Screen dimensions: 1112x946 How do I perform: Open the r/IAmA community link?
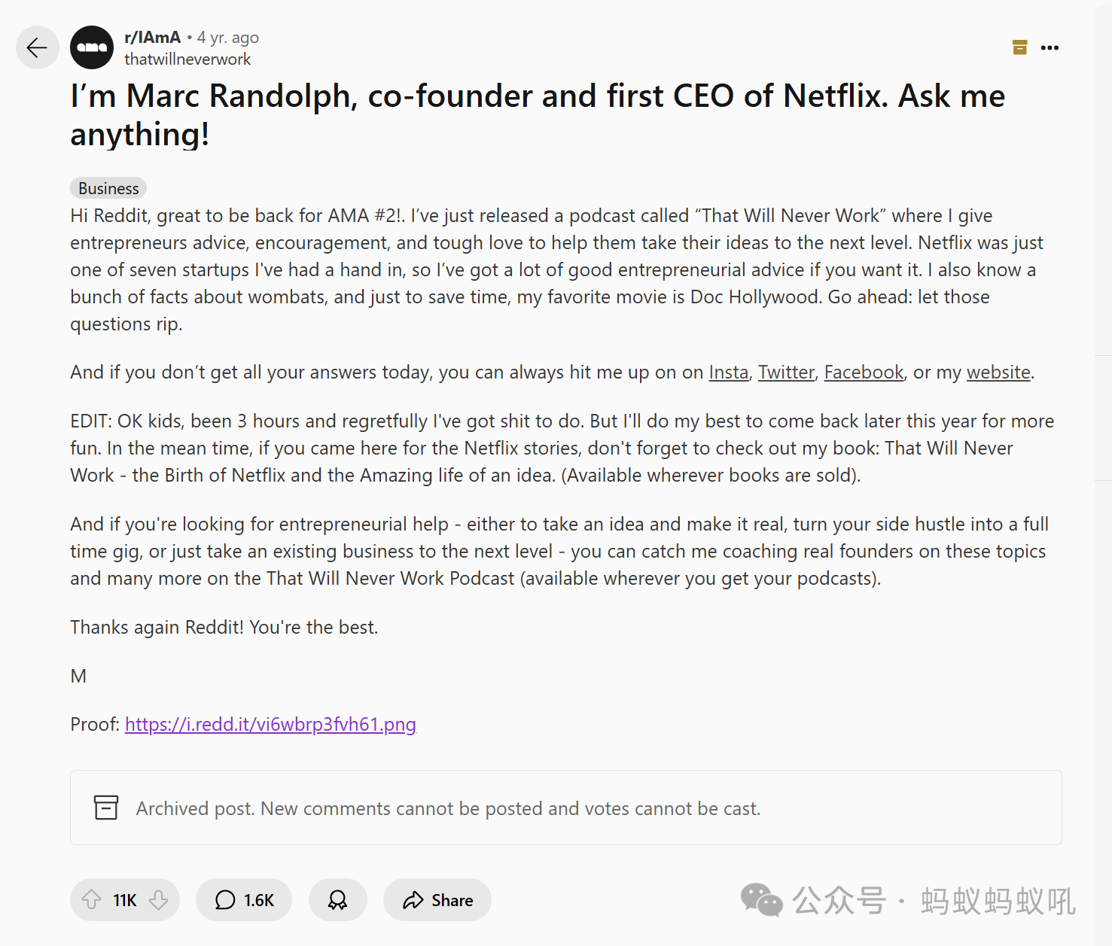coord(153,37)
